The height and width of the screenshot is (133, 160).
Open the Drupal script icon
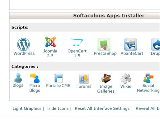(156, 44)
